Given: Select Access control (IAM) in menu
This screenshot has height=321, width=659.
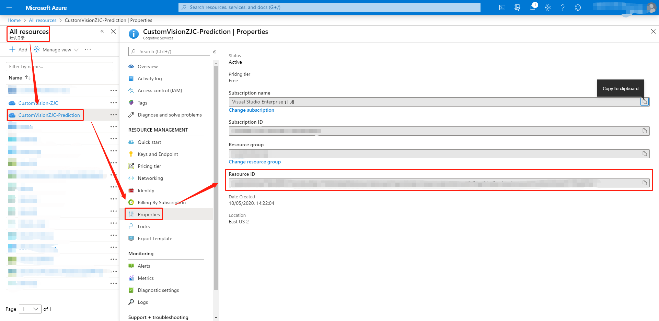Looking at the screenshot, I should click(160, 90).
